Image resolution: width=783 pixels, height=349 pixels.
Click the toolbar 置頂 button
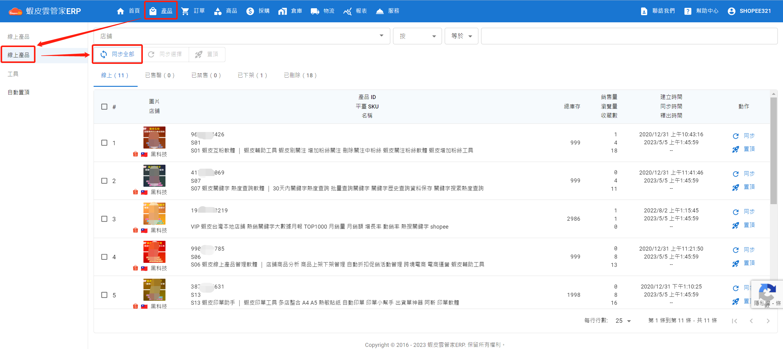coord(207,54)
